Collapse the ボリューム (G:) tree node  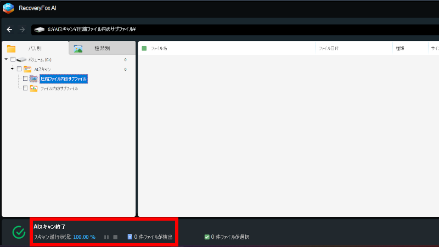point(6,59)
